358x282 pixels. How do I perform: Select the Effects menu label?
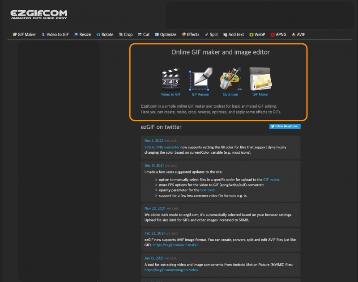pyautogui.click(x=193, y=35)
